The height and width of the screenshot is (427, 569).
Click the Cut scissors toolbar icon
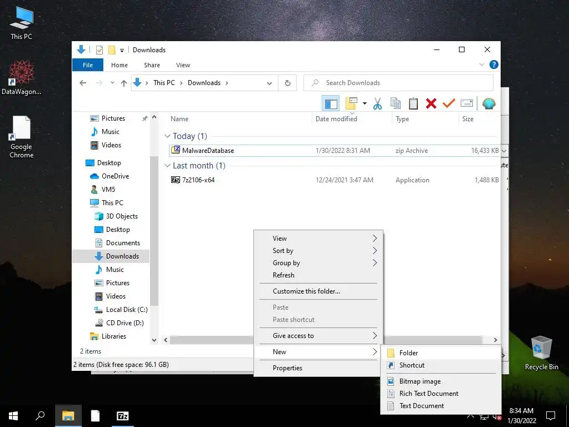tap(377, 103)
